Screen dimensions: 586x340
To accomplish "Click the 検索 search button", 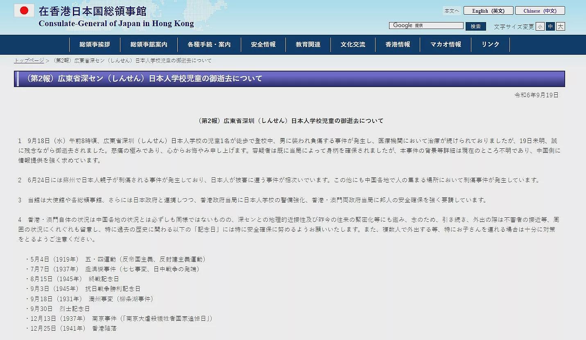I will [475, 26].
